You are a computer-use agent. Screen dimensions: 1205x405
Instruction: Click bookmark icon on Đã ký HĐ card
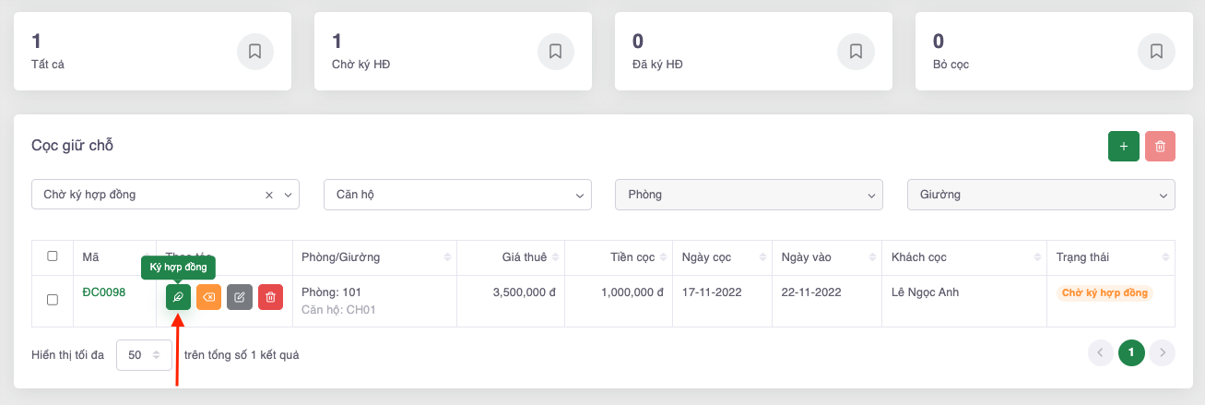(x=856, y=52)
